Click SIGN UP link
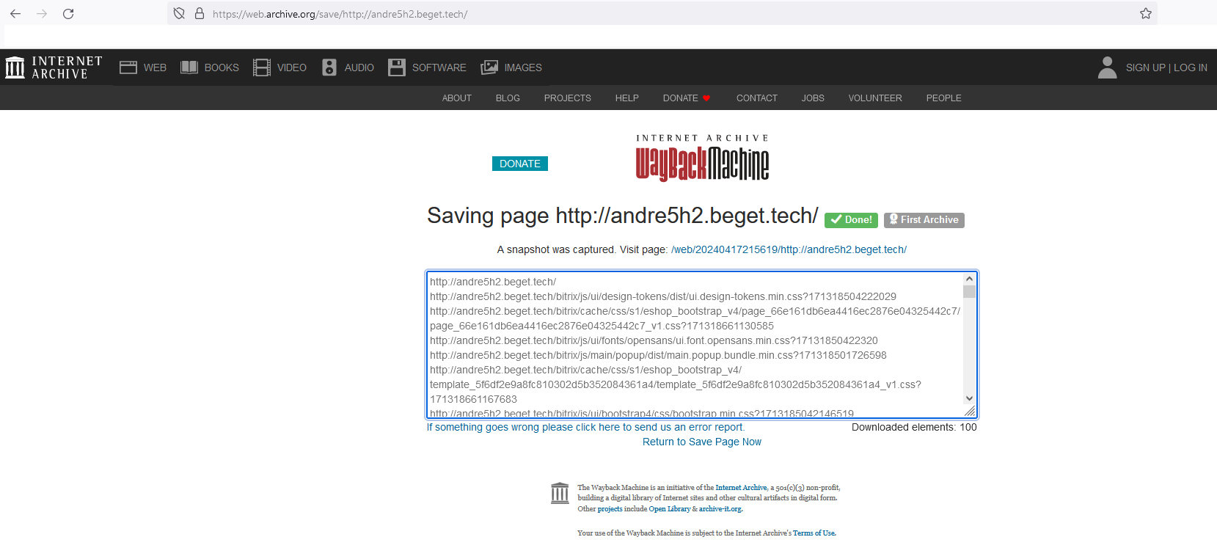Image resolution: width=1217 pixels, height=548 pixels. (x=1146, y=67)
